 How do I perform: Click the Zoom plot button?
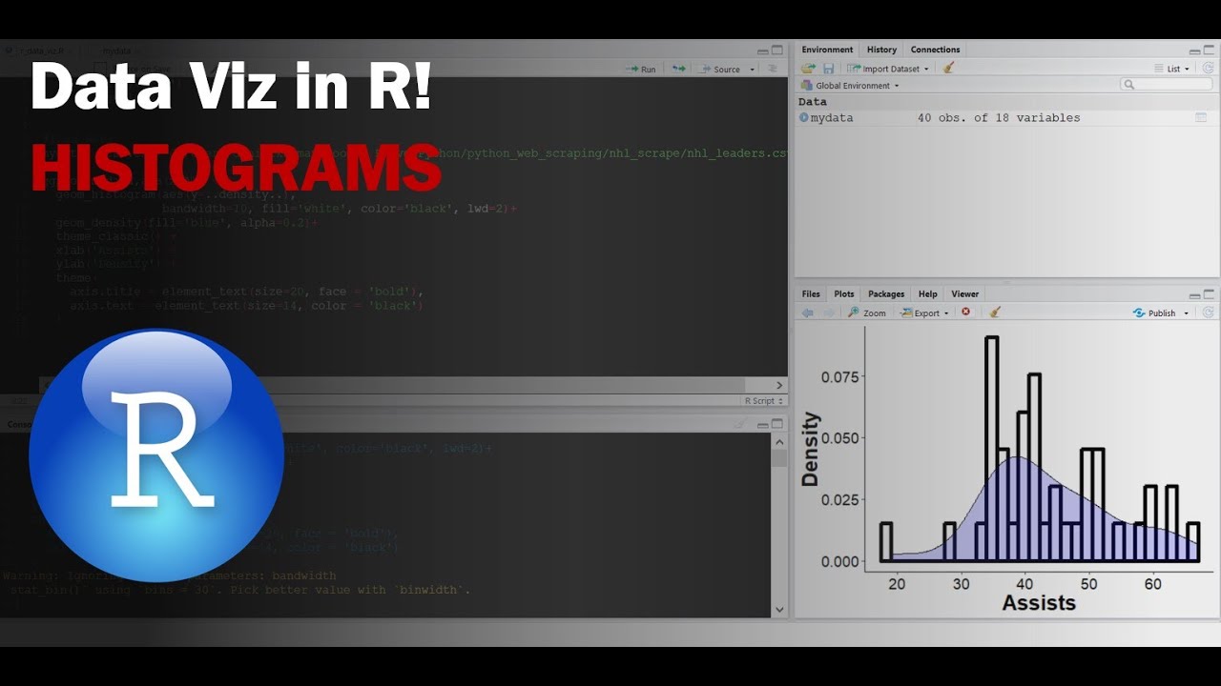coord(867,313)
